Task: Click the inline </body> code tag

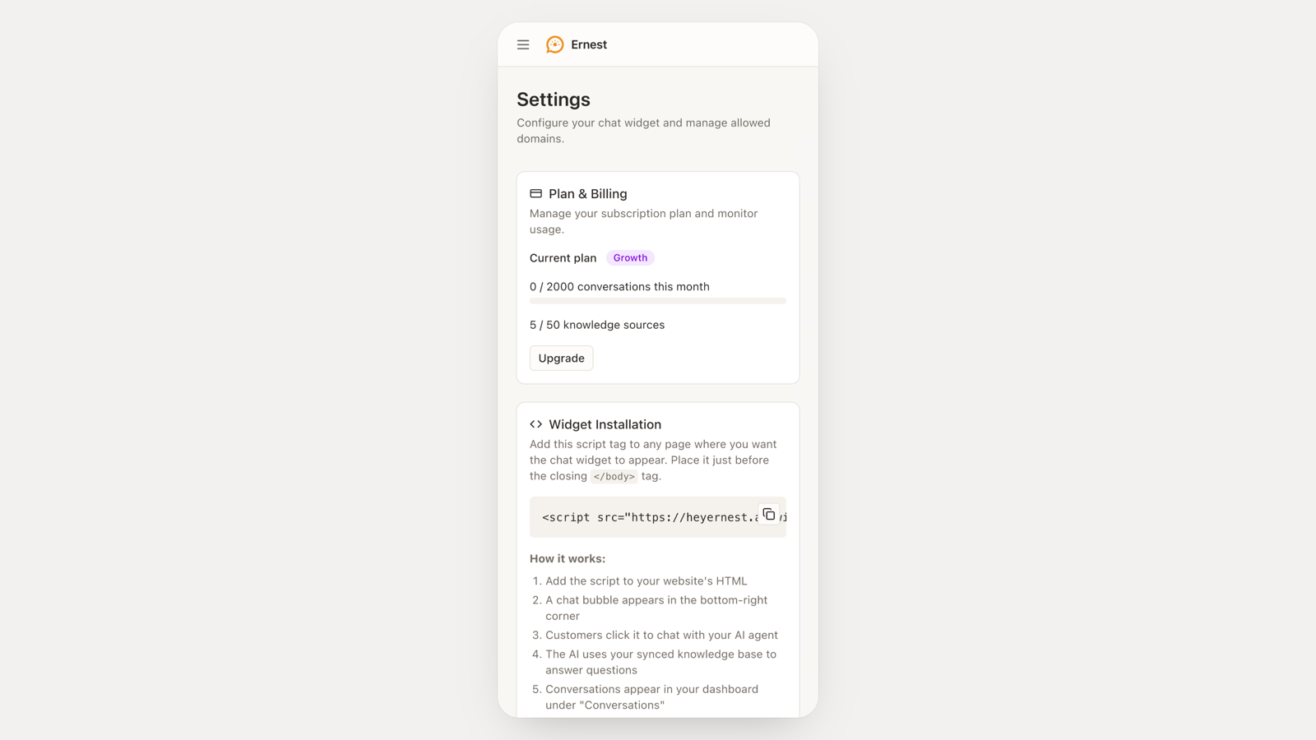Action: pyautogui.click(x=614, y=476)
